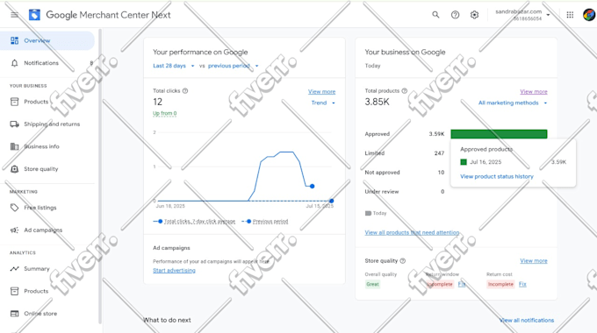597x333 pixels.
Task: Click the Under review 0 row
Action: tap(405, 192)
